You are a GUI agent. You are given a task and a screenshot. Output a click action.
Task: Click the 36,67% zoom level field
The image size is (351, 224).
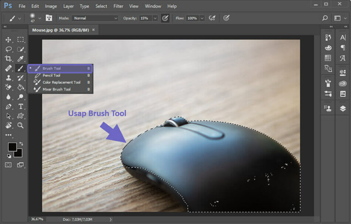37,219
